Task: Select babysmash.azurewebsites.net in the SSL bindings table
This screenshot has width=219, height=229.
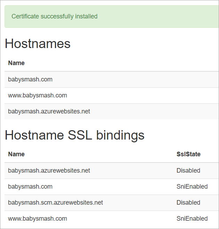Action: (x=49, y=171)
